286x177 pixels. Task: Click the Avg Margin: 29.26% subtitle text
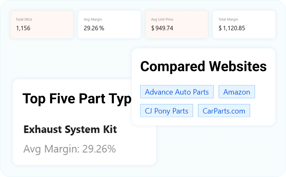click(70, 149)
